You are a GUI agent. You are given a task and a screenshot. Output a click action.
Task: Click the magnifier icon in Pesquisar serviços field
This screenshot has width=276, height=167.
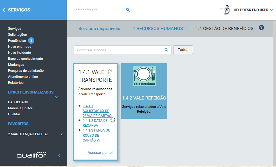tap(166, 50)
